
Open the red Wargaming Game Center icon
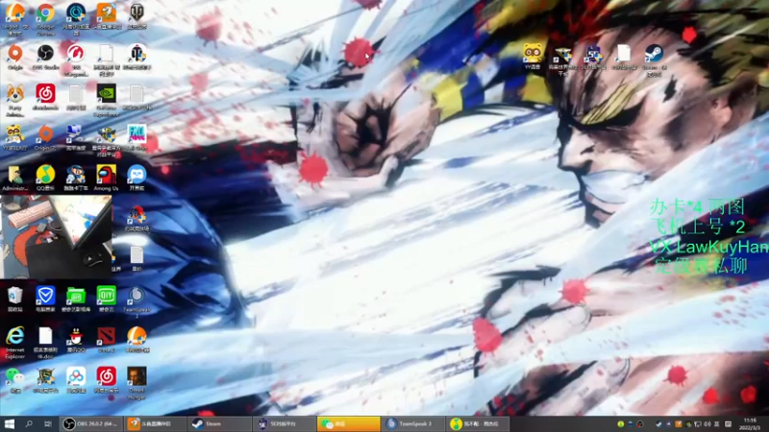[76, 60]
